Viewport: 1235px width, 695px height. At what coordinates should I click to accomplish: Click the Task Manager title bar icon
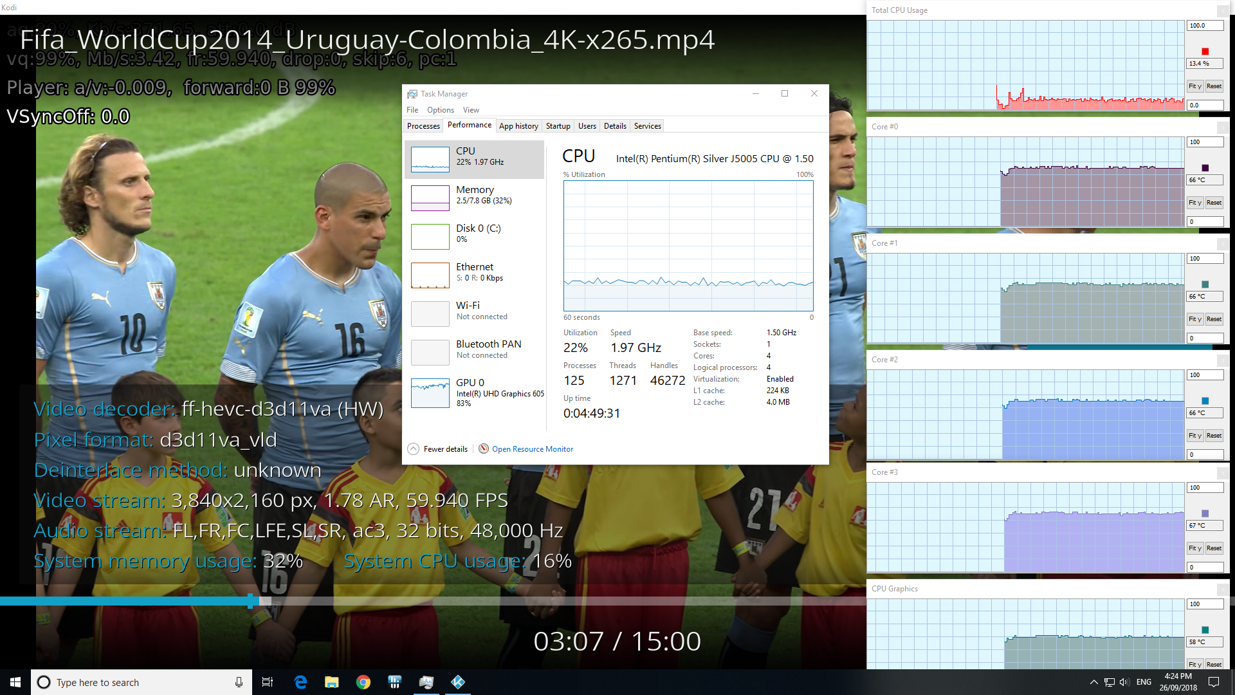pos(412,94)
